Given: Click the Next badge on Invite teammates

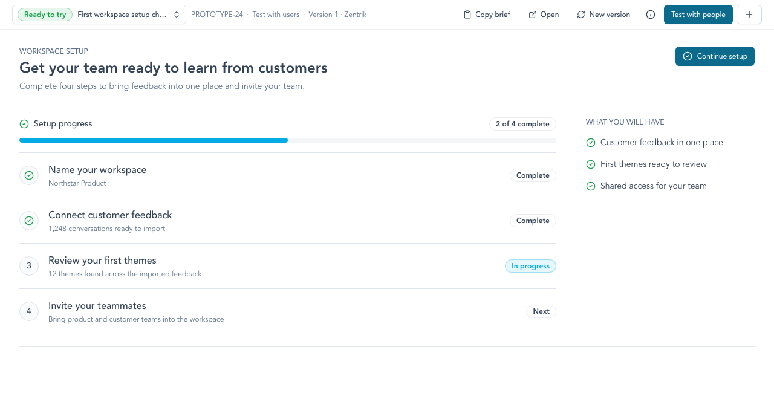Looking at the screenshot, I should [x=541, y=311].
